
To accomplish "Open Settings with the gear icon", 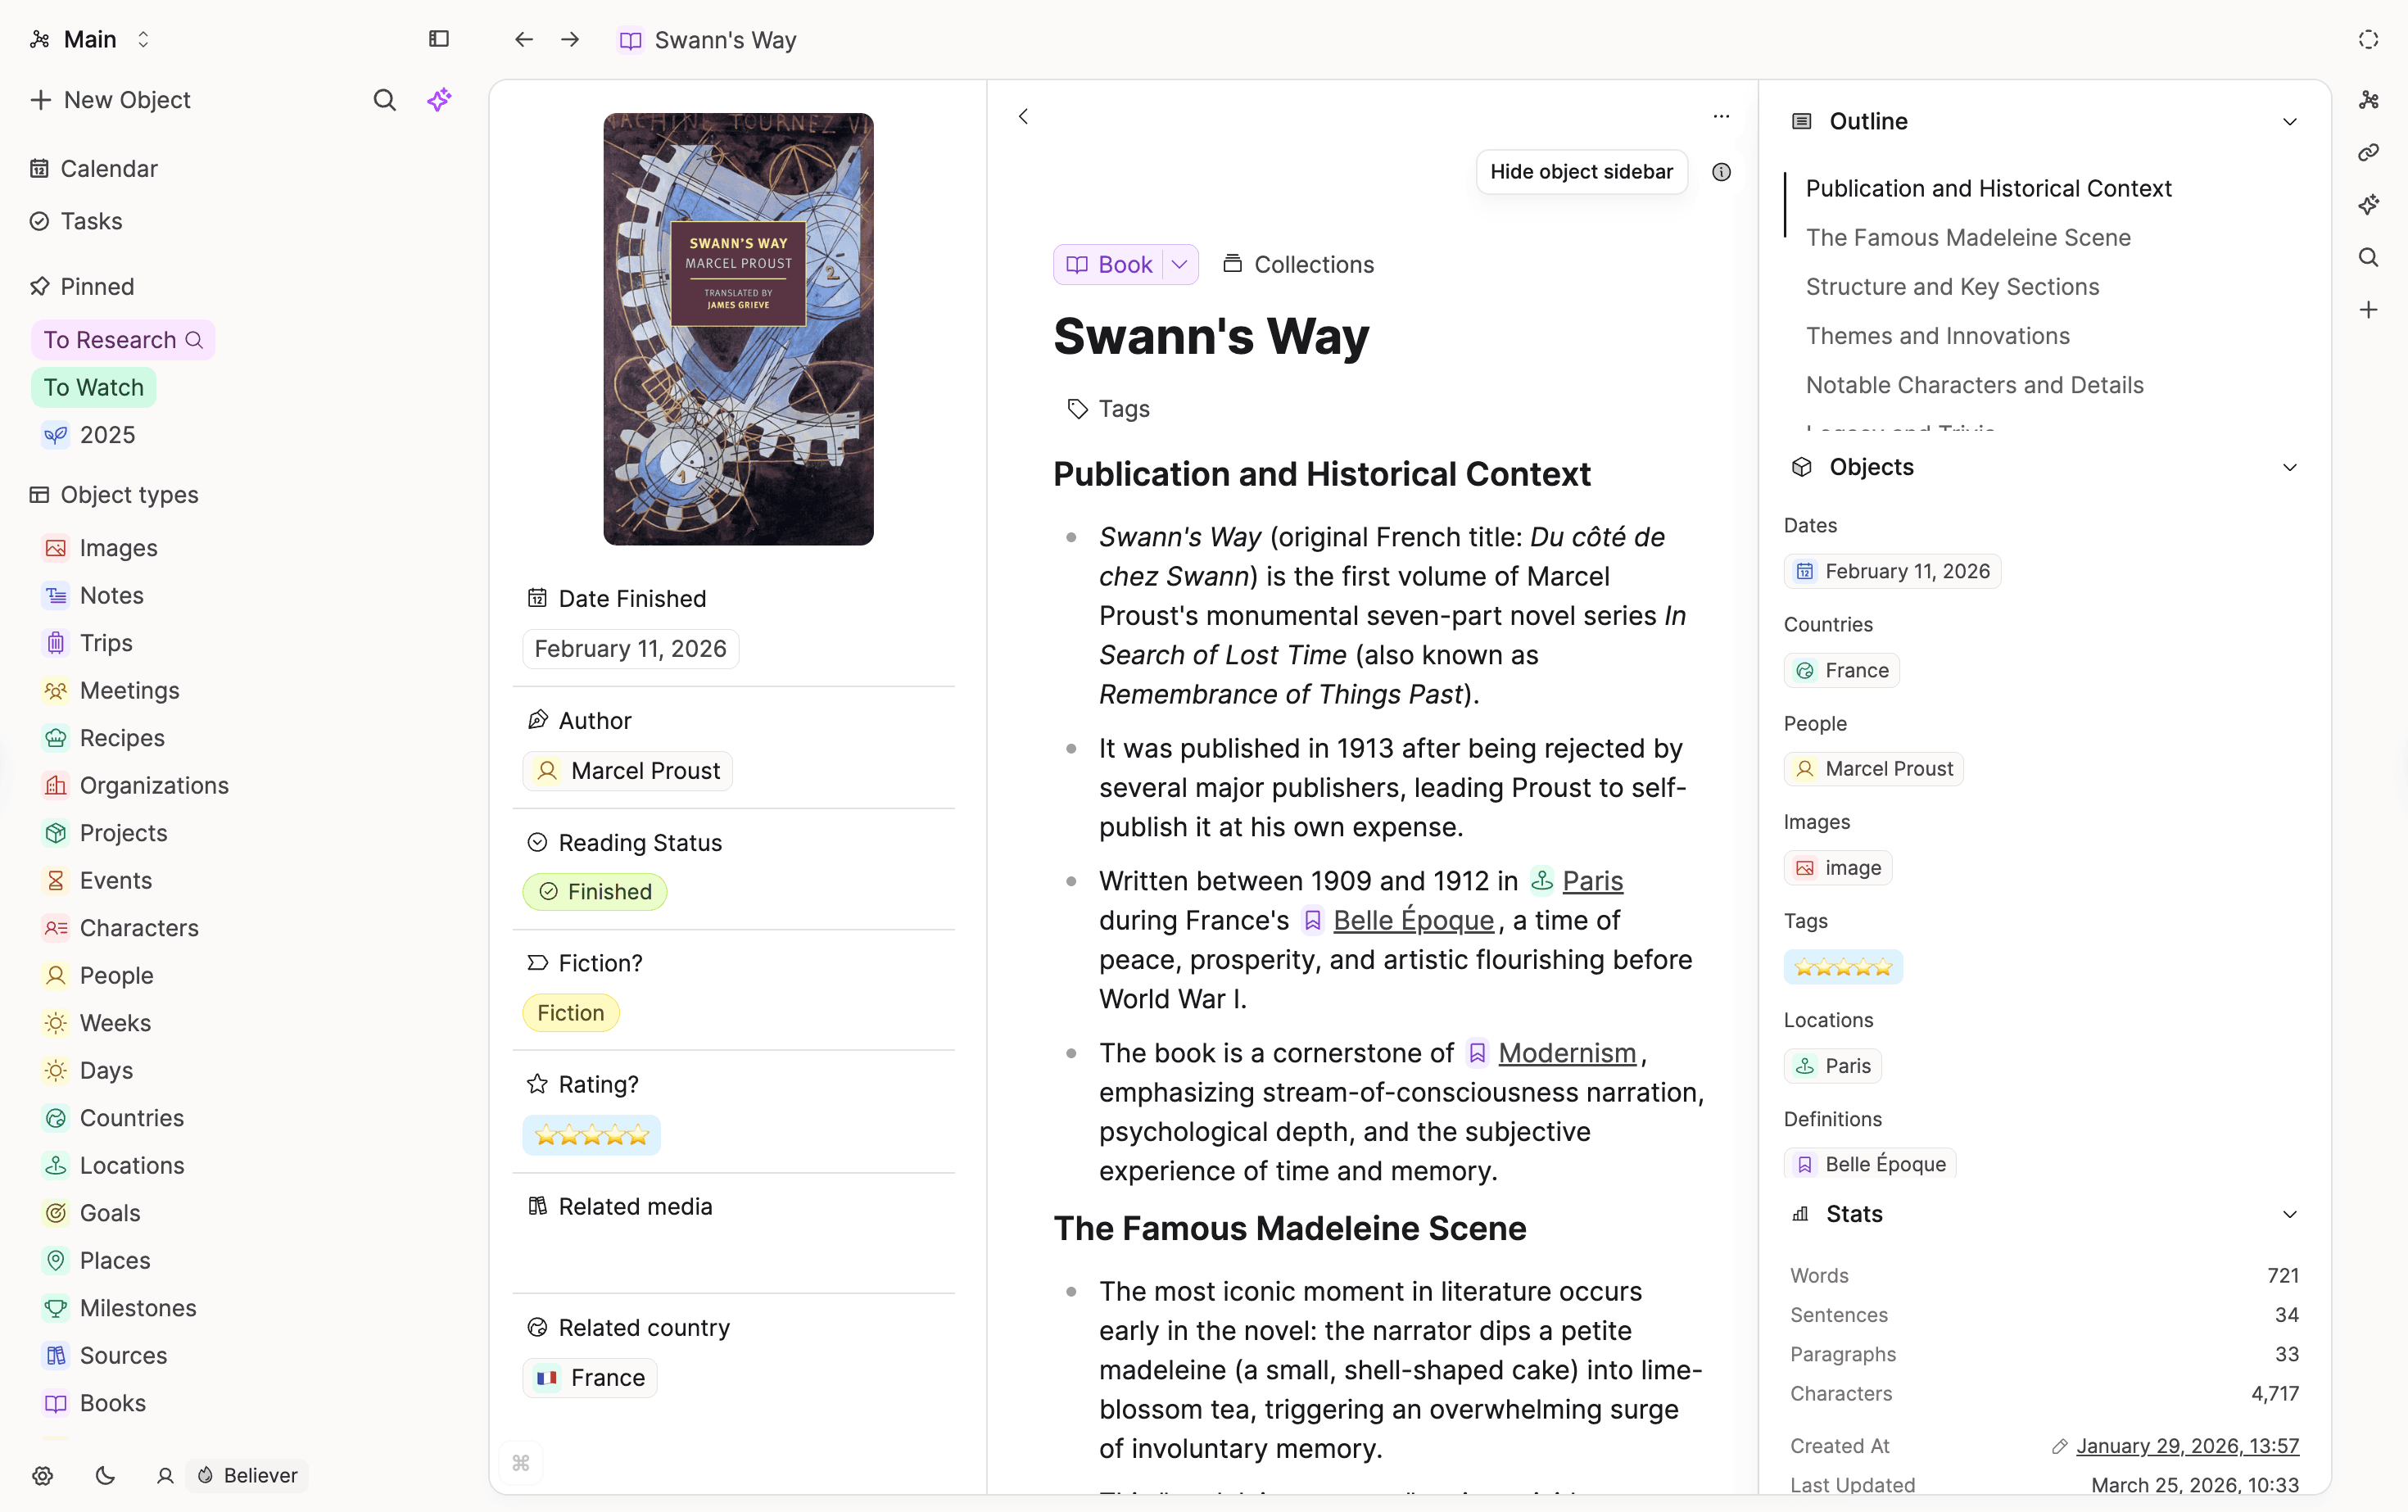I will pyautogui.click(x=43, y=1476).
